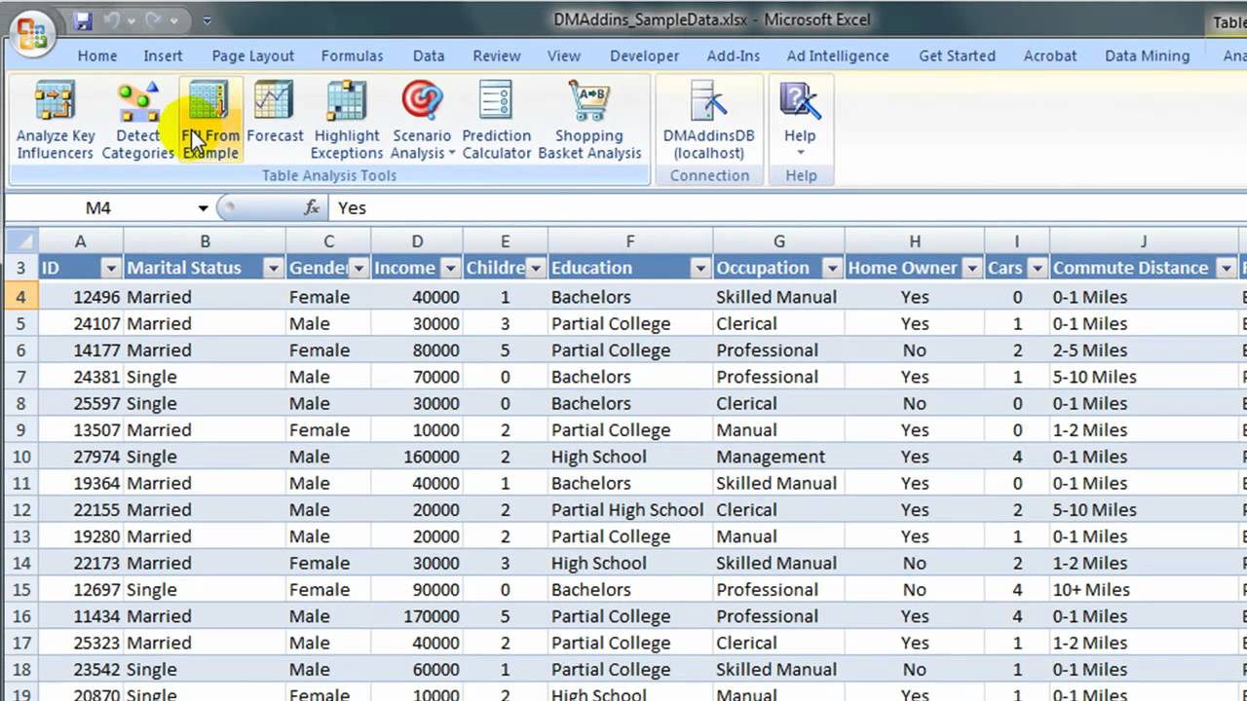
Task: Switch to the Data tab
Action: pyautogui.click(x=429, y=55)
